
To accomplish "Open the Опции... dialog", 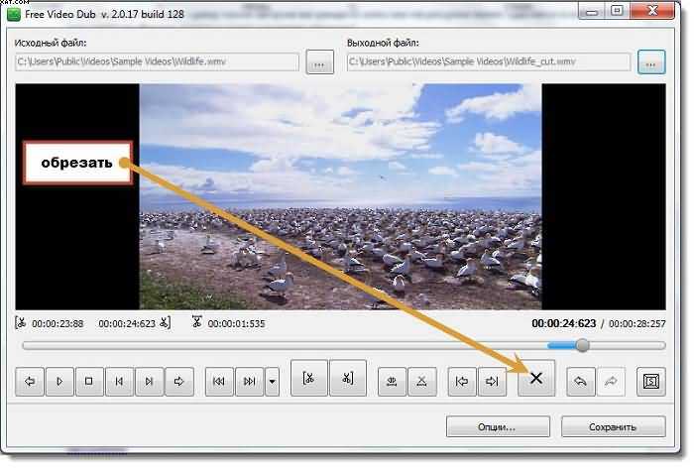I will [x=498, y=426].
